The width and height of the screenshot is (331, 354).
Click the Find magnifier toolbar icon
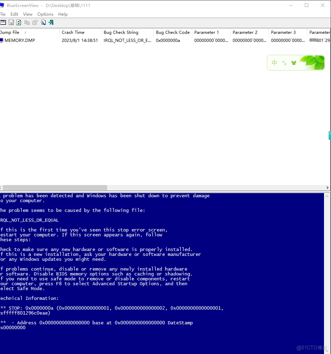click(x=43, y=22)
